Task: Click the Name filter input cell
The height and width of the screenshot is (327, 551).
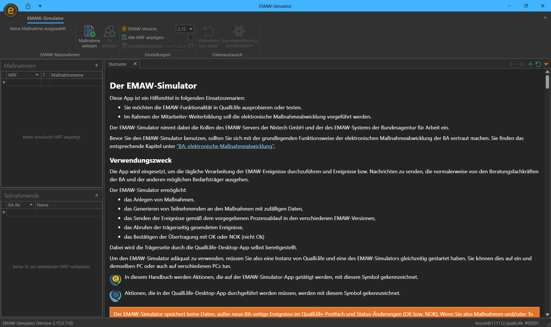Action: 69,213
